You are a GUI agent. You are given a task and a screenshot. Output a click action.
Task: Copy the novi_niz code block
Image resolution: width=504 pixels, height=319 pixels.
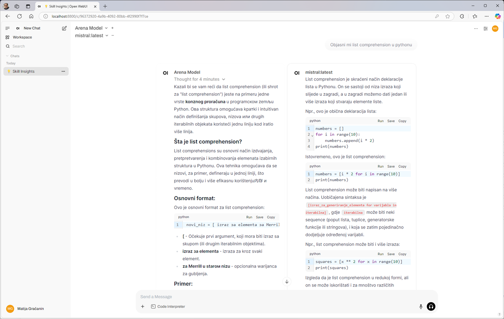pos(271,217)
